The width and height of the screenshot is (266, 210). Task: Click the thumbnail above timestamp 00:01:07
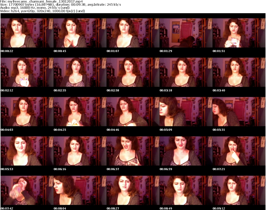pyautogui.click(x=133, y=33)
